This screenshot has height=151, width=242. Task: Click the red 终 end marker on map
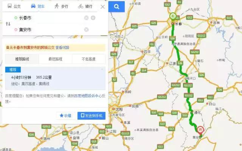coord(200,130)
